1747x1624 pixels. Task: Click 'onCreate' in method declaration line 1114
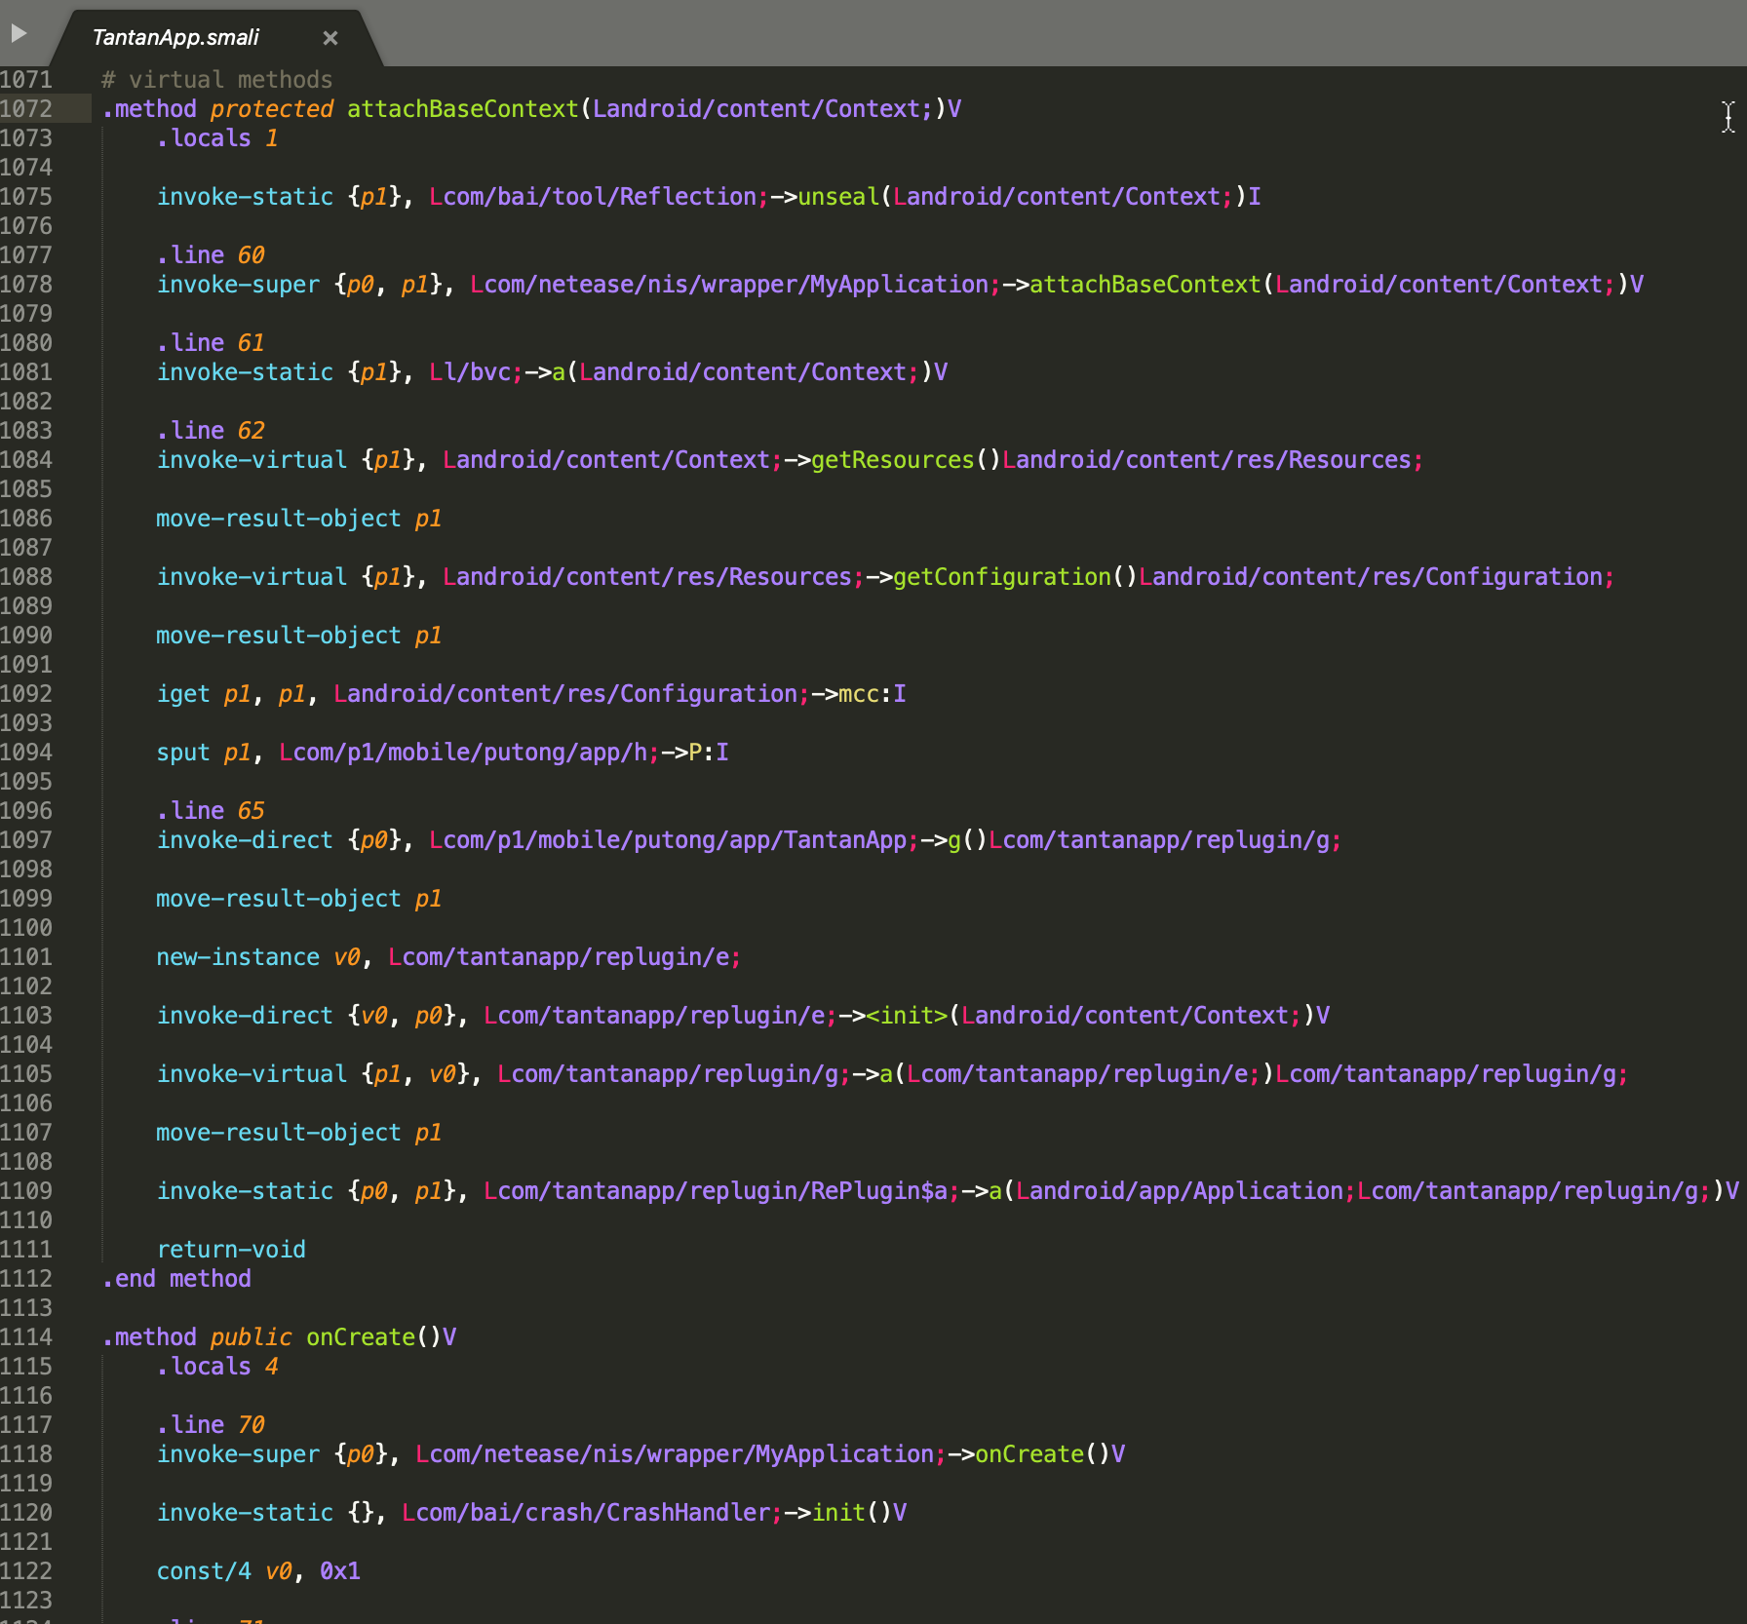point(361,1336)
